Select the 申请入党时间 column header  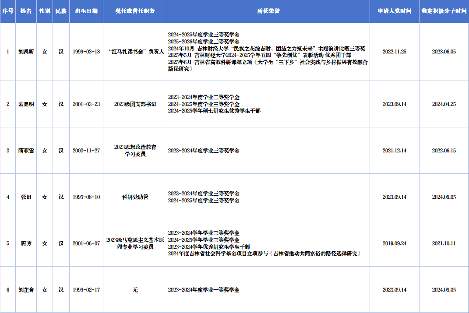click(x=394, y=11)
